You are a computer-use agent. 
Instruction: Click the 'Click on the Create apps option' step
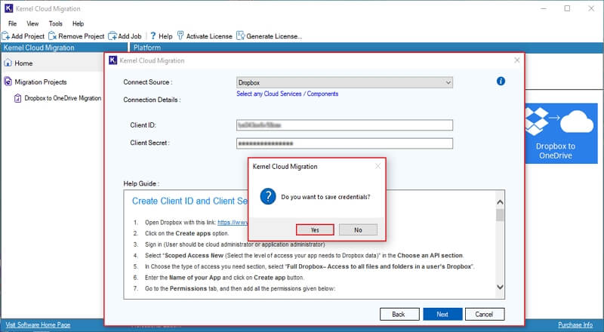pyautogui.click(x=186, y=233)
